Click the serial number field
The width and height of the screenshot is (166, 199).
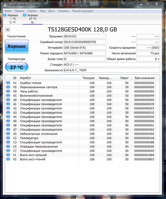[x=84, y=42]
